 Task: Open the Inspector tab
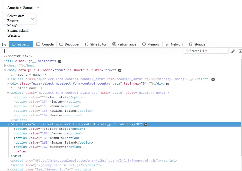point(21,44)
